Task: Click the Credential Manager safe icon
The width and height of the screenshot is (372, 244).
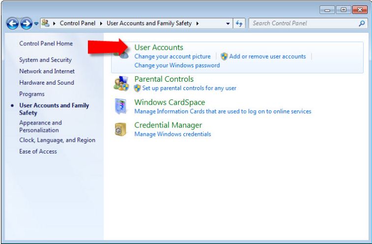Action: 120,129
